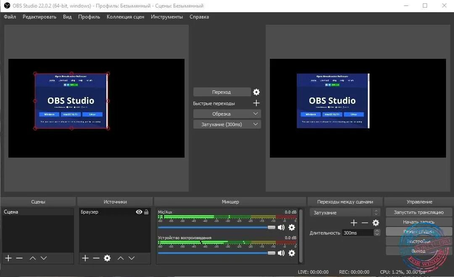Viewport: 454px width, 277px height.
Task: Add a new scene with plus icon
Action: point(8,258)
